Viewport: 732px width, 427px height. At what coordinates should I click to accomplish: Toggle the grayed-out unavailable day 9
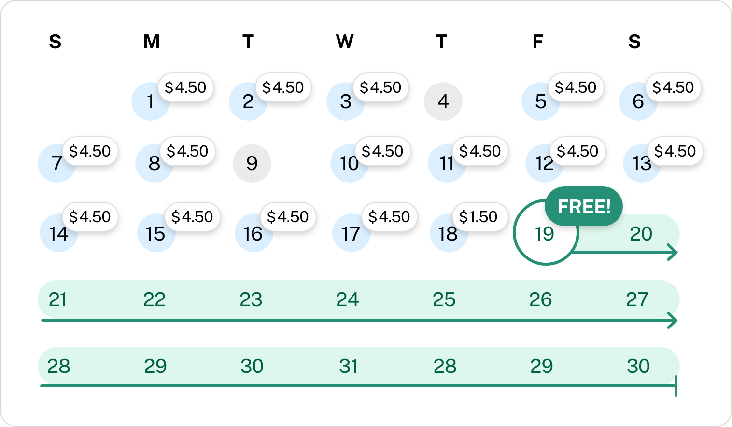point(252,164)
